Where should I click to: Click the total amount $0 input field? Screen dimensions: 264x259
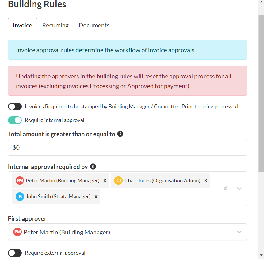(x=127, y=147)
